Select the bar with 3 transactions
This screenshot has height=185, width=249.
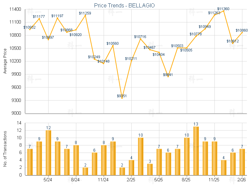(150, 169)
